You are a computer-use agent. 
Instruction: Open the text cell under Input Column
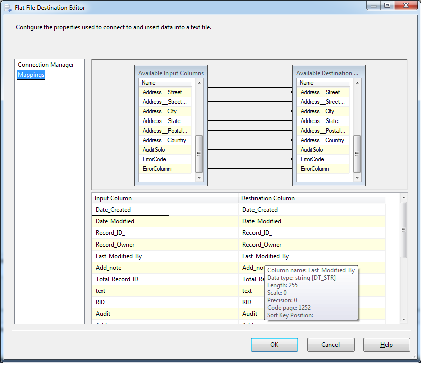(x=165, y=291)
